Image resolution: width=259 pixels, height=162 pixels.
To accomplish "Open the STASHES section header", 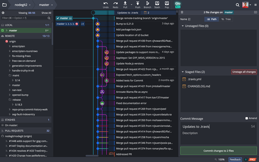I will coord(25,120).
